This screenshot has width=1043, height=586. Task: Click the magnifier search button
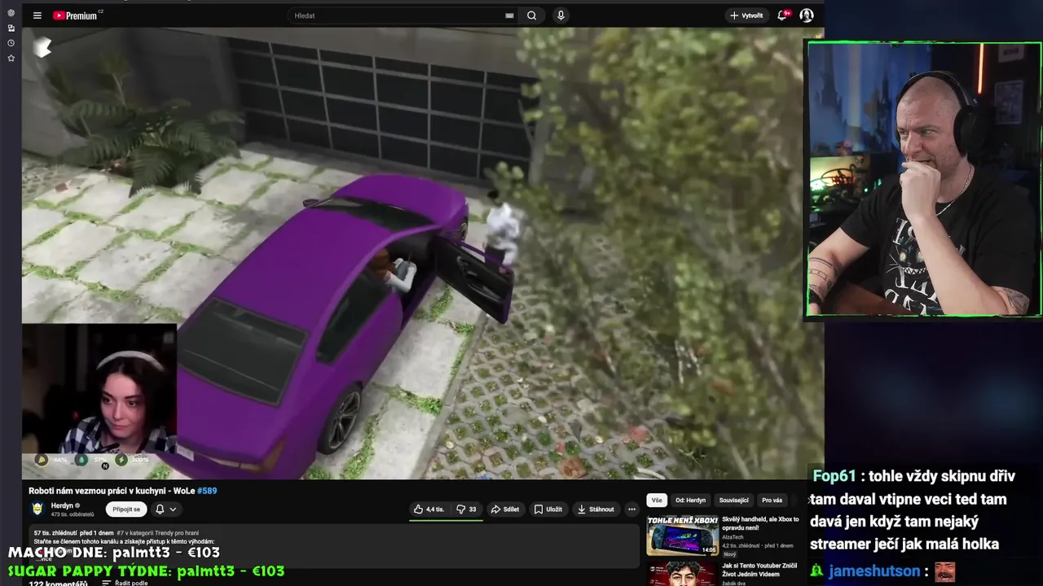[531, 15]
